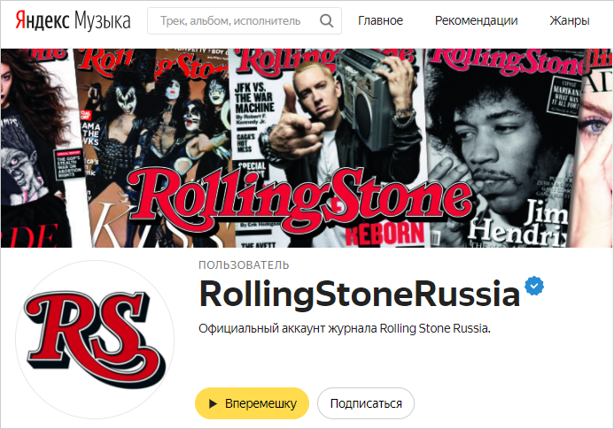Start Вперемешку shuffle playback
This screenshot has height=429, width=614.
(252, 403)
